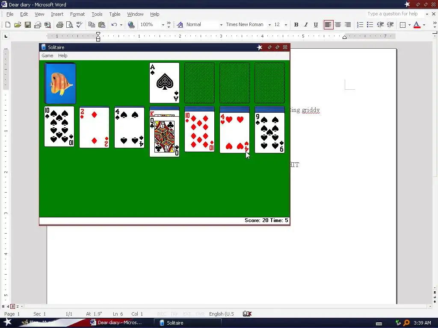
Task: Select the 2 of Diamonds card
Action: tap(95, 127)
